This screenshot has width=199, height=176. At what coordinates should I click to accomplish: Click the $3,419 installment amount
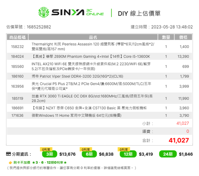coord(146,154)
